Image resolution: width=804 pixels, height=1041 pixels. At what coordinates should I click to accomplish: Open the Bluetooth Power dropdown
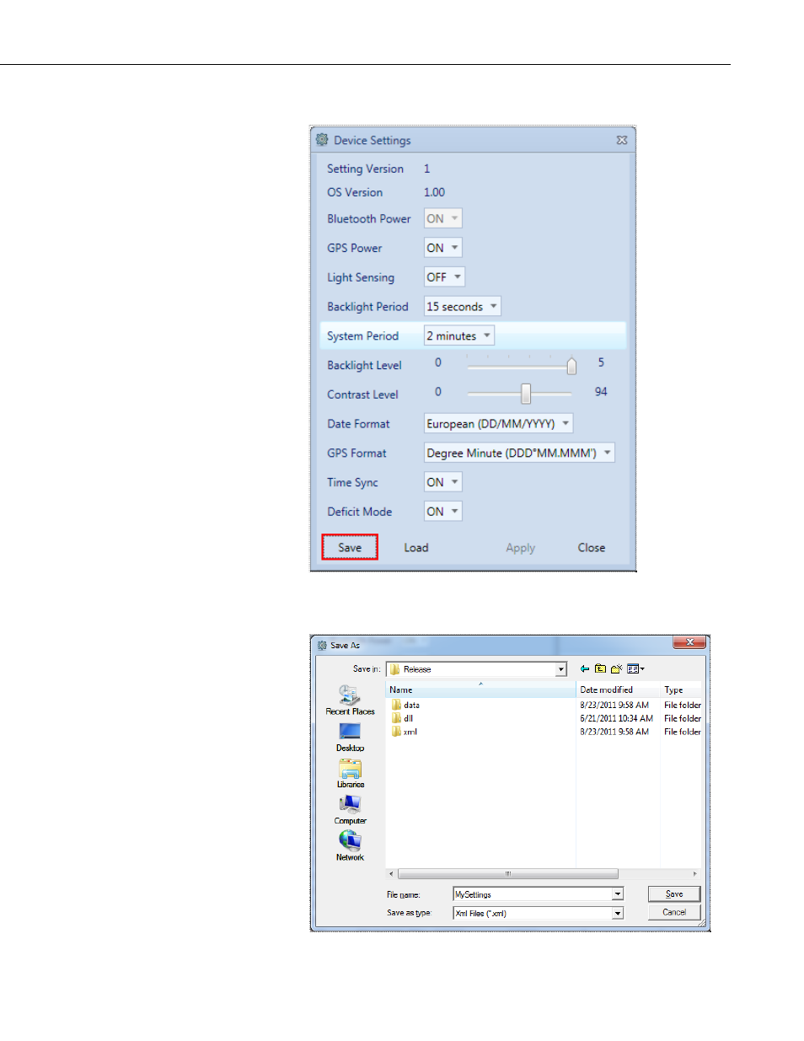tap(443, 218)
